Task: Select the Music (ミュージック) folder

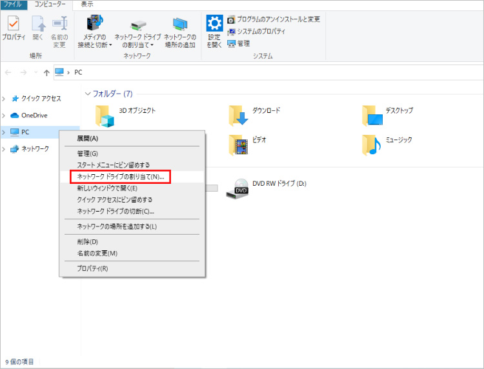Action: [x=387, y=145]
